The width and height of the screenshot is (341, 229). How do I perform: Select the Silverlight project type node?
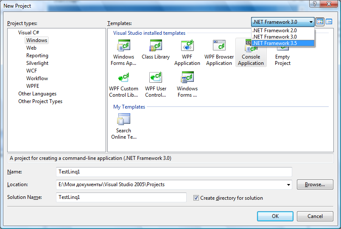(x=37, y=63)
